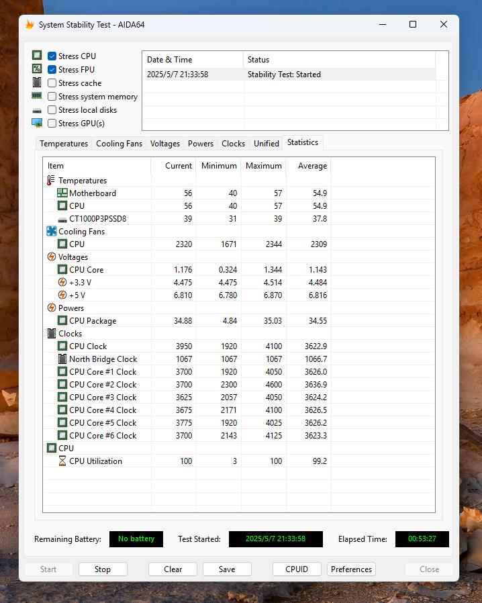Click the disk drive icon beside Stress local disks
This screenshot has height=603, width=482.
pos(37,111)
